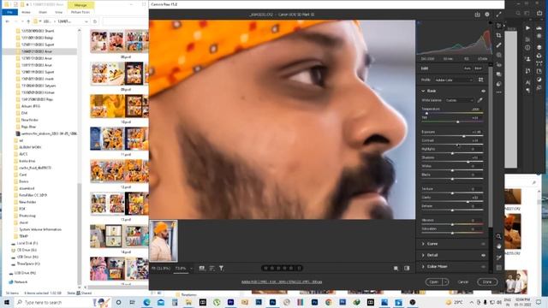
Task: Open Google Chrome from the taskbar
Action: click(x=329, y=302)
